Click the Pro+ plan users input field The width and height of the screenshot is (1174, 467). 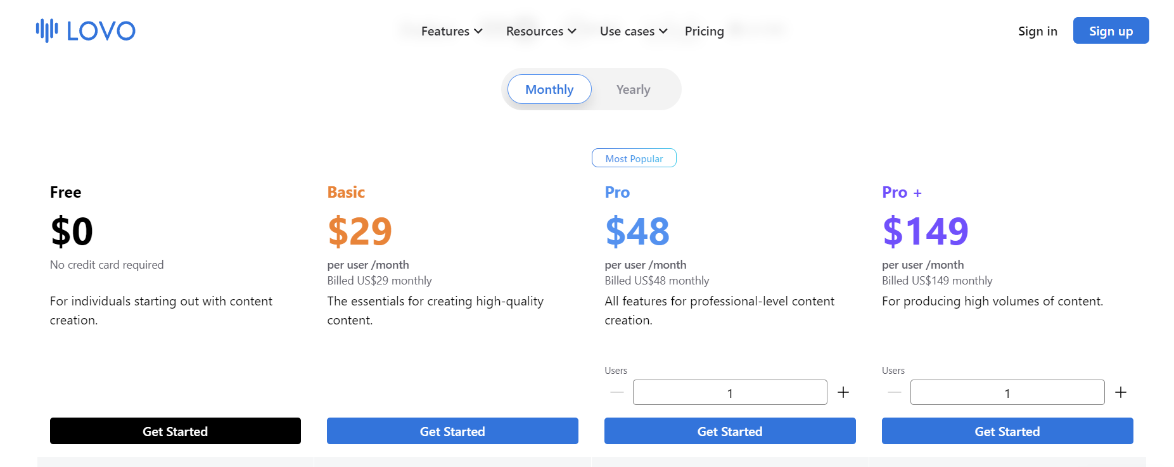click(1007, 392)
